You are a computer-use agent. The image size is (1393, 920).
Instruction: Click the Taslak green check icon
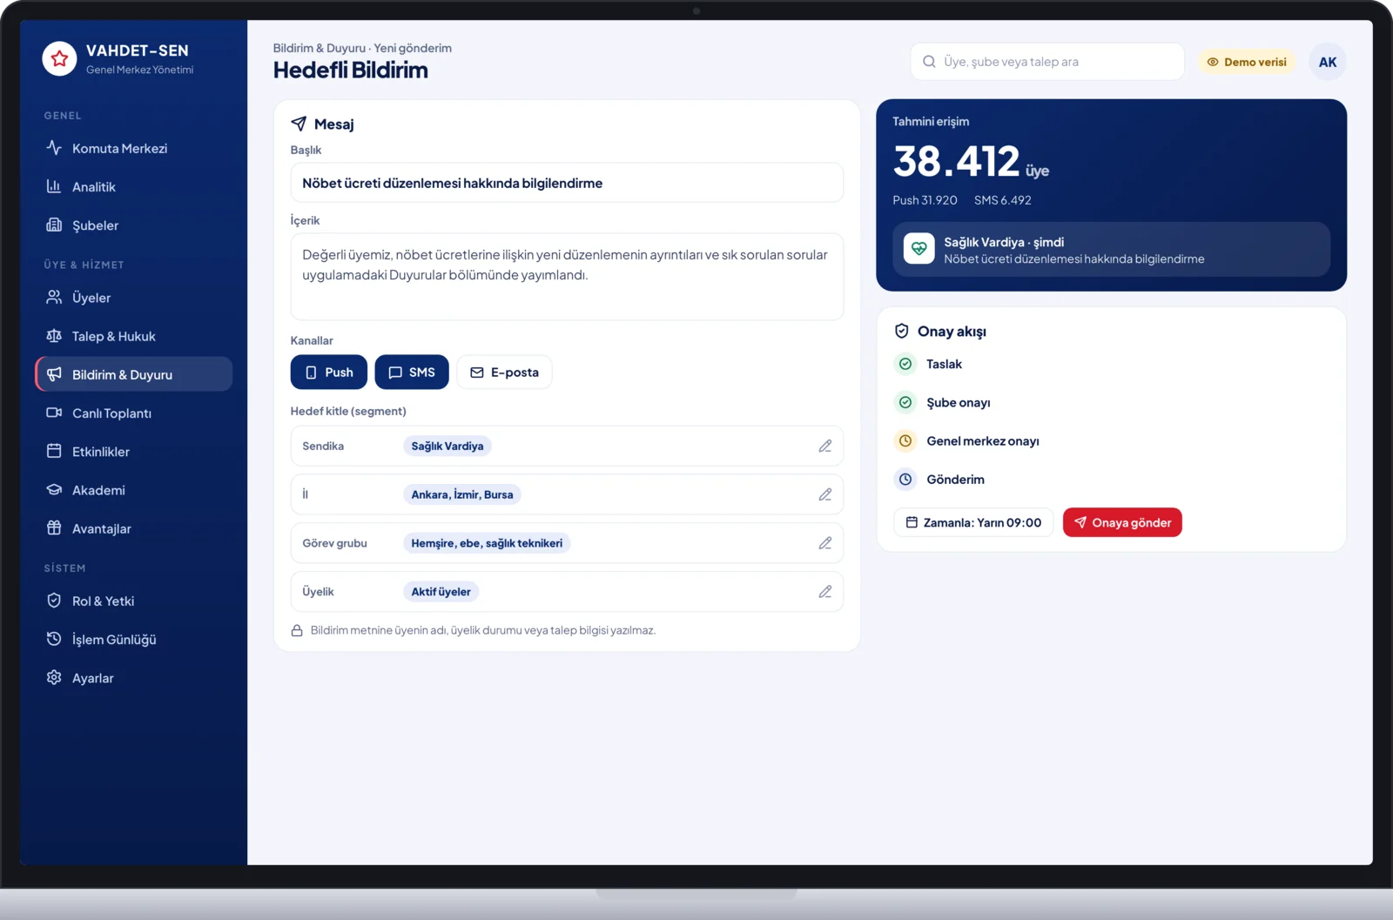905,364
